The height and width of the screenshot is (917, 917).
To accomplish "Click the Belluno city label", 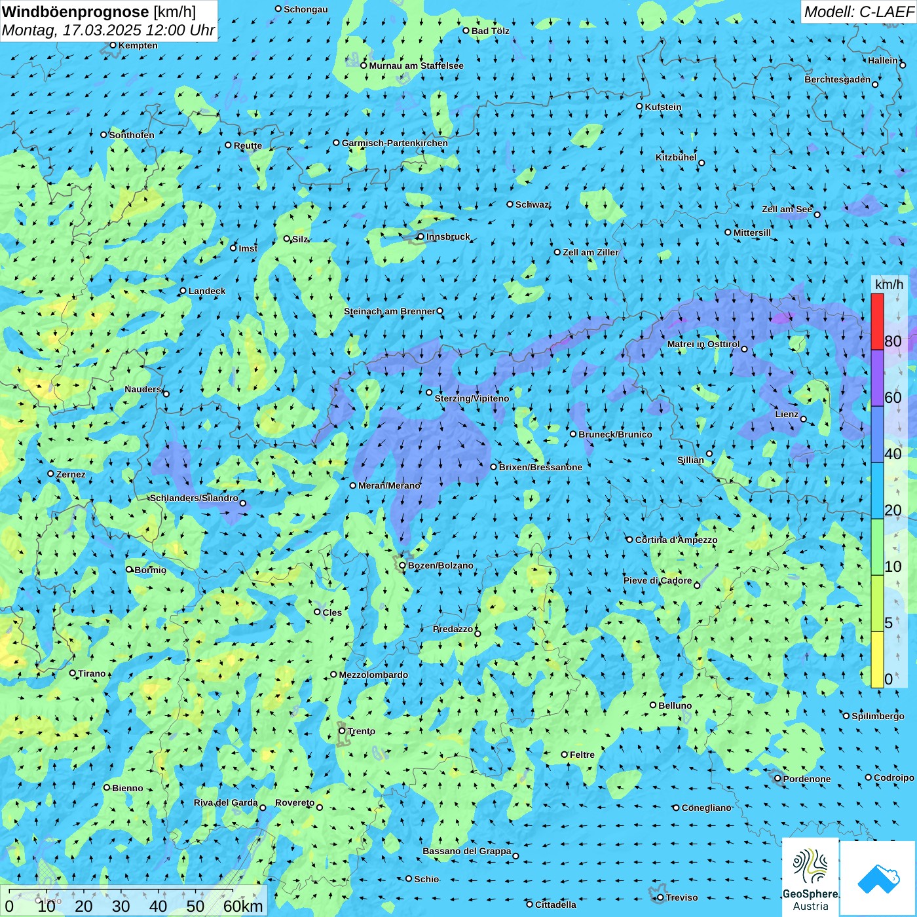I will tap(675, 705).
